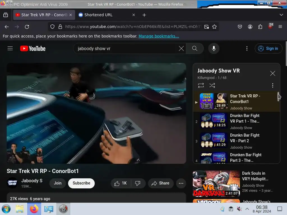Open File Explorer from the taskbar
The height and width of the screenshot is (215, 287).
tap(20, 209)
